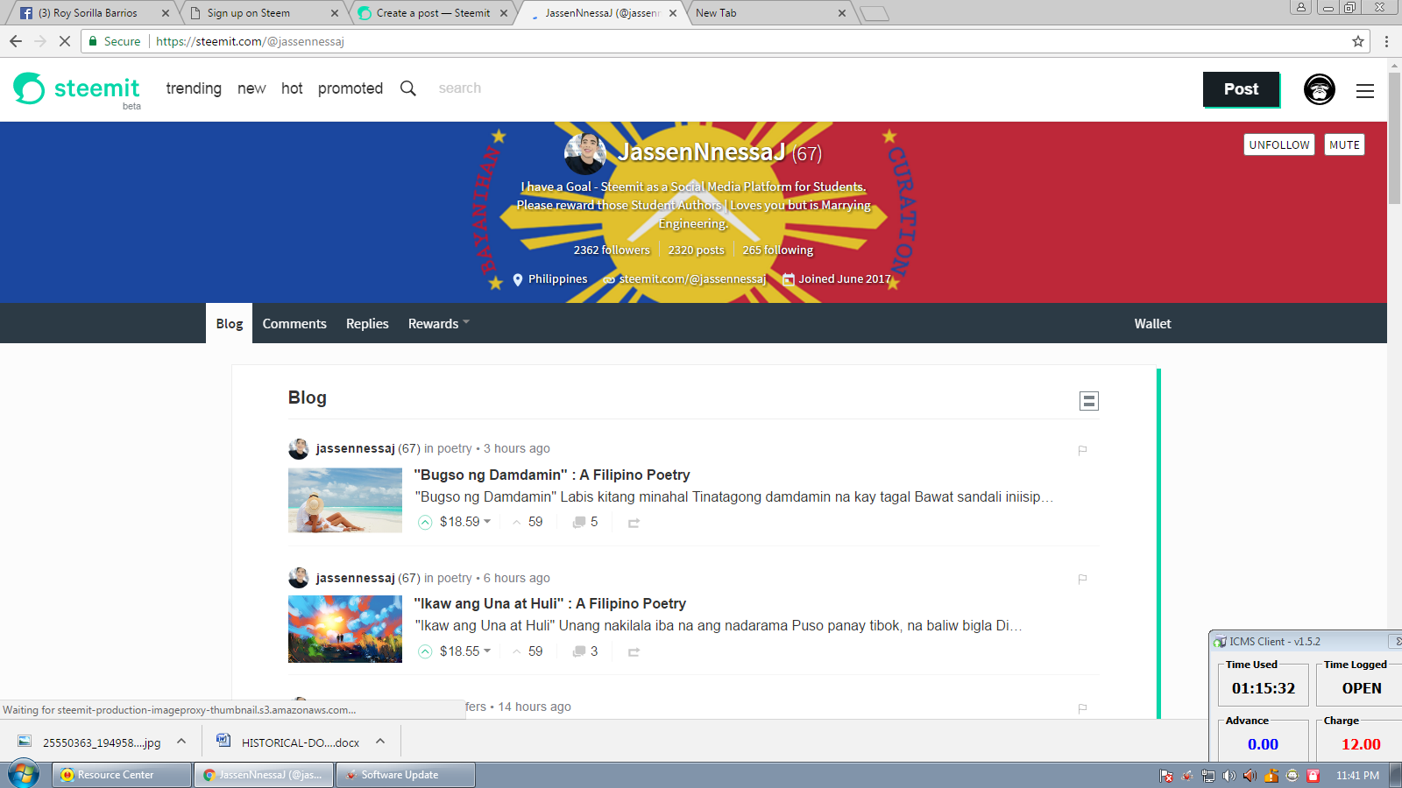Upvote the Bugso ng Damdamin post
Image resolution: width=1402 pixels, height=788 pixels.
(425, 522)
